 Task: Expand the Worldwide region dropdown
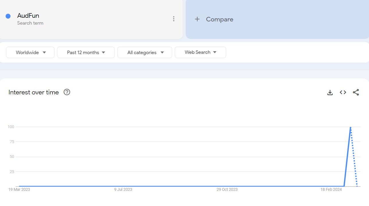30,52
